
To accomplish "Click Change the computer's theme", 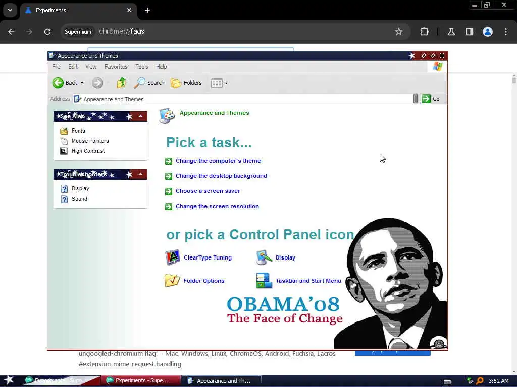I will coord(218,161).
